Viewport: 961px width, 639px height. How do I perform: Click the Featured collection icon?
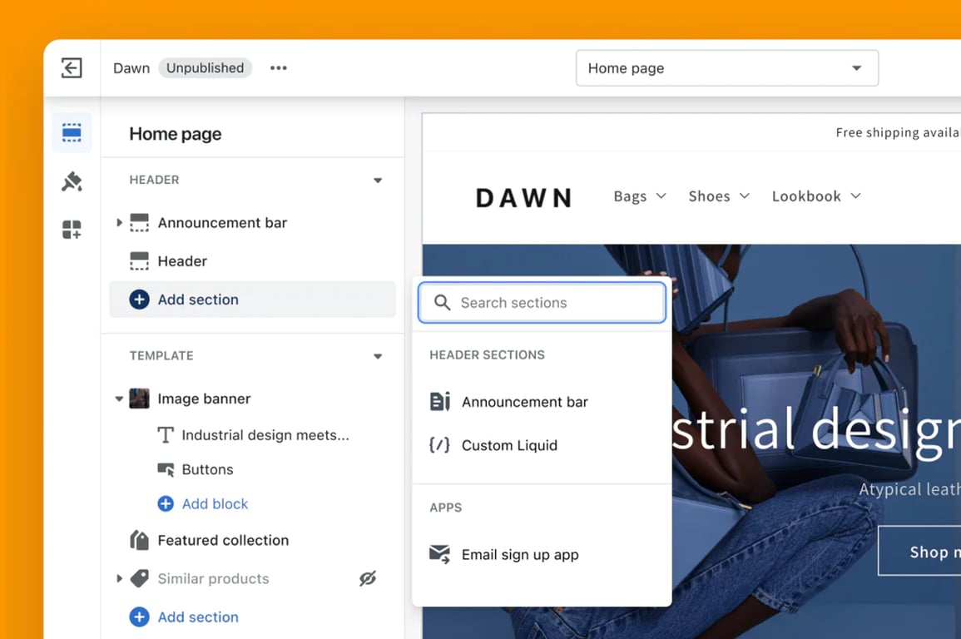(139, 540)
